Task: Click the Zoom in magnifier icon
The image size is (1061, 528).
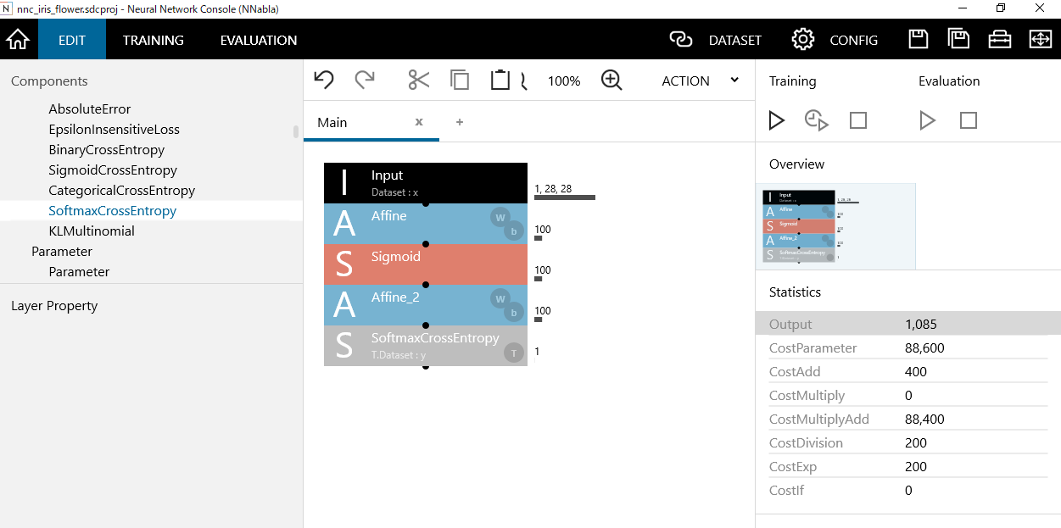Action: (x=611, y=81)
